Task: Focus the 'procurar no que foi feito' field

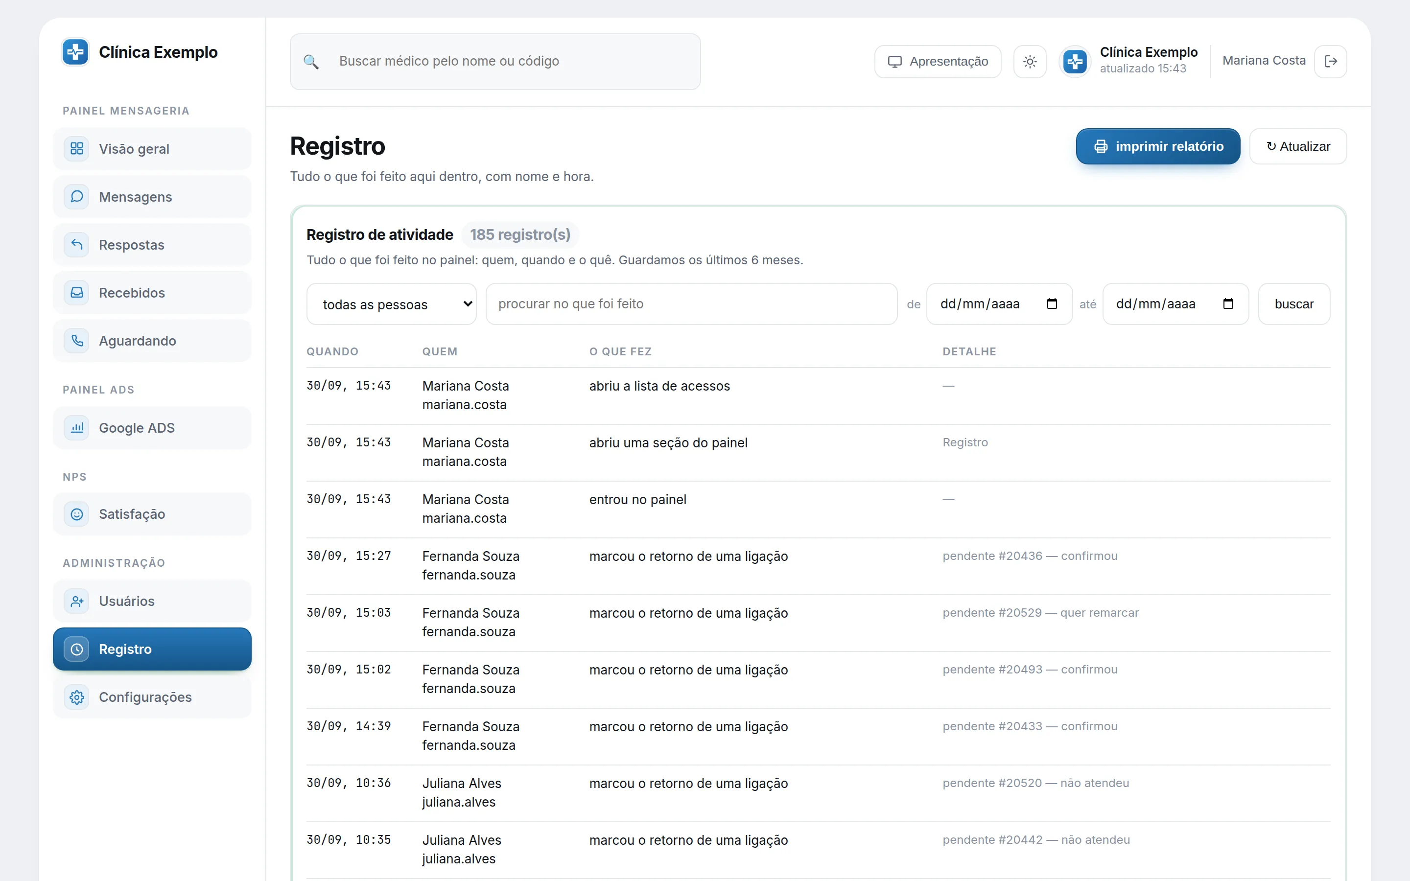Action: tap(692, 303)
